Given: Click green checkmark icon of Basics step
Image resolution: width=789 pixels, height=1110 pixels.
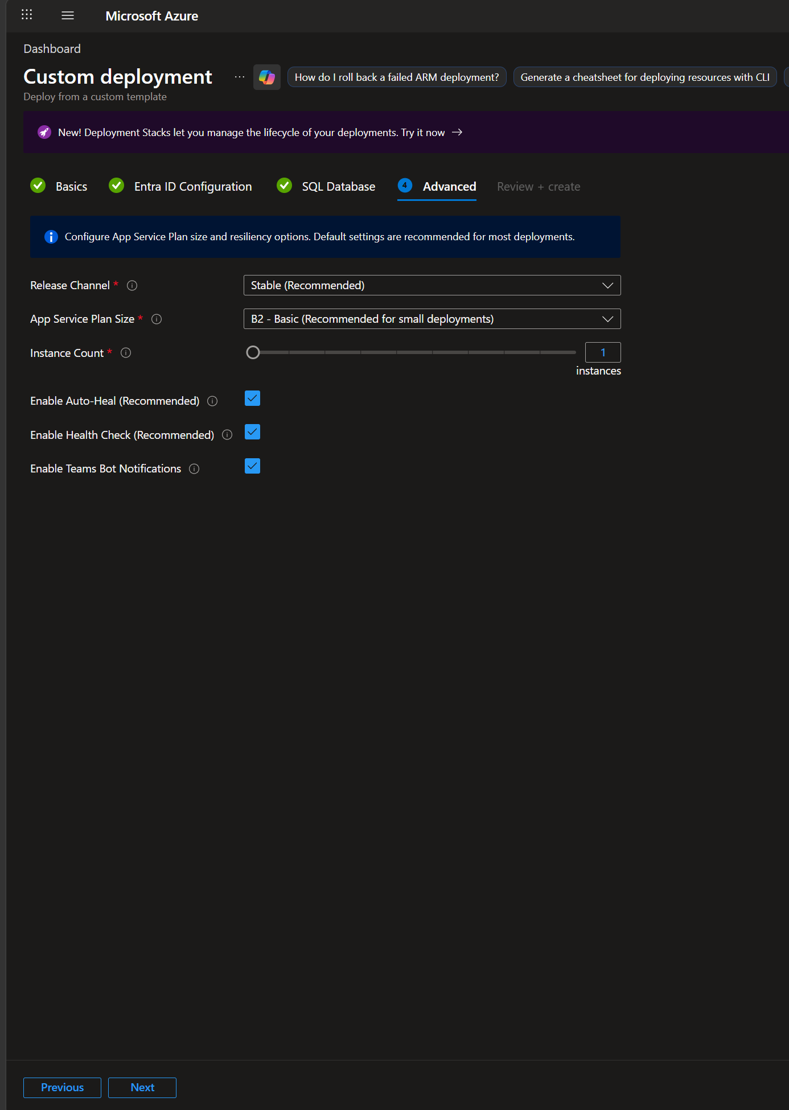Looking at the screenshot, I should tap(38, 186).
